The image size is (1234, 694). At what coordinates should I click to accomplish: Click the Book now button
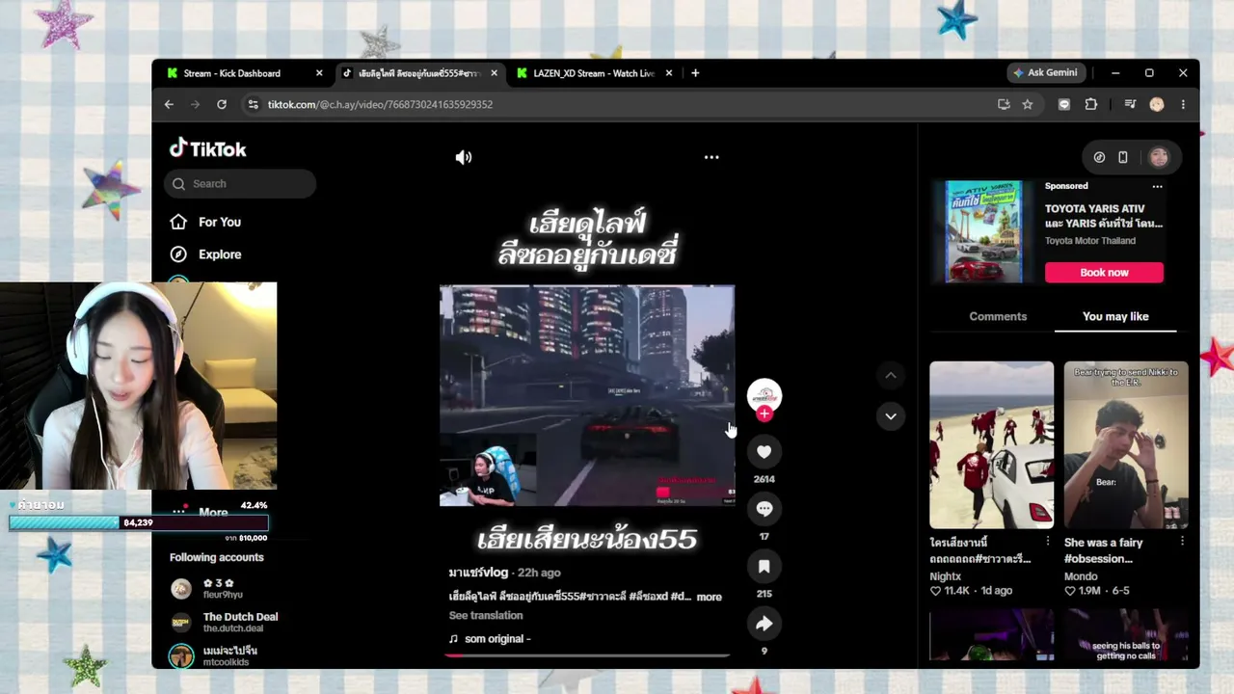coord(1104,273)
